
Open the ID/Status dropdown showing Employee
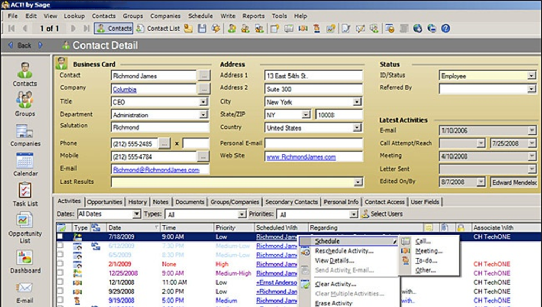click(531, 76)
